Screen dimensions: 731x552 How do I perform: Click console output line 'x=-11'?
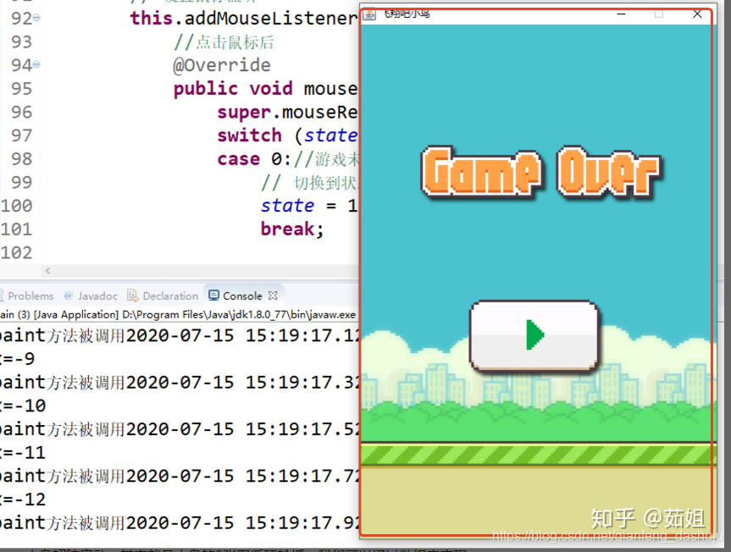click(23, 453)
